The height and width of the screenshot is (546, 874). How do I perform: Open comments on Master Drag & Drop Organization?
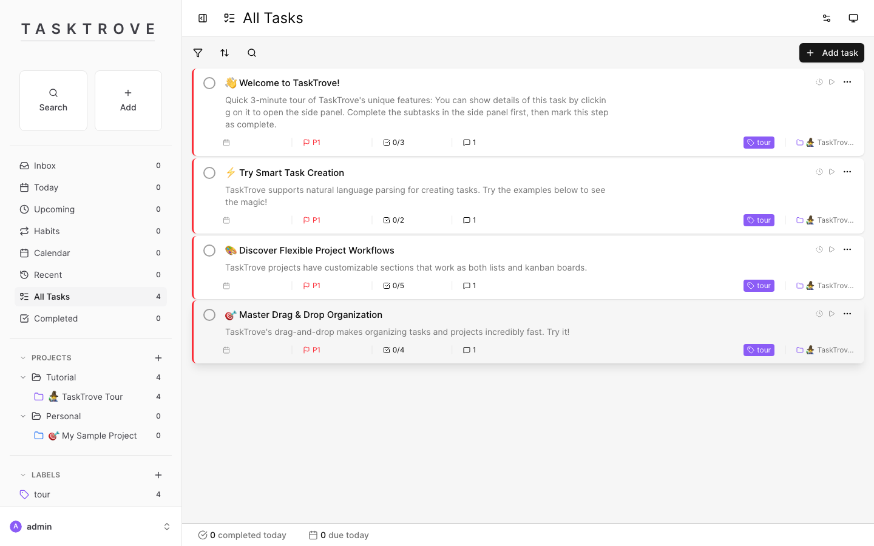click(x=469, y=350)
